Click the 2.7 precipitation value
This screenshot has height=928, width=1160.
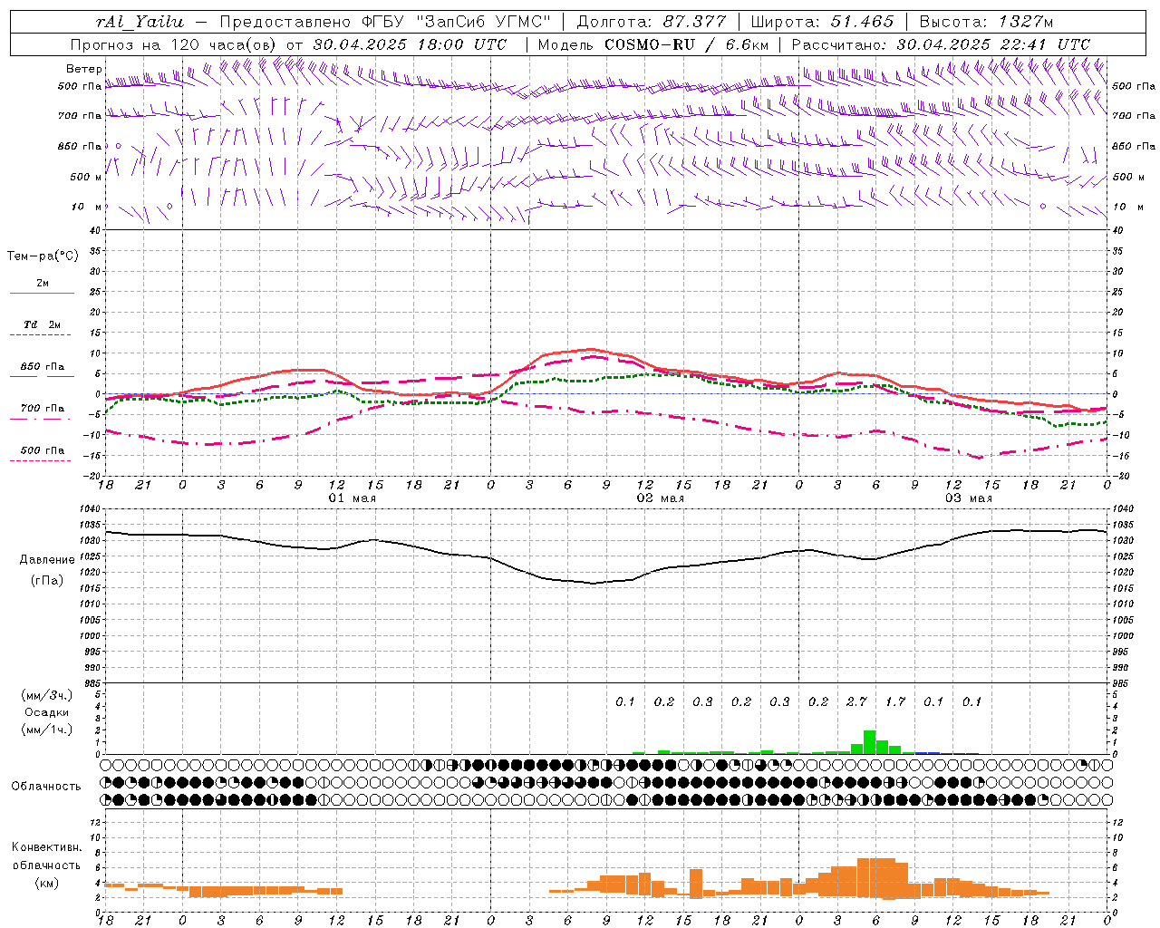coord(856,701)
